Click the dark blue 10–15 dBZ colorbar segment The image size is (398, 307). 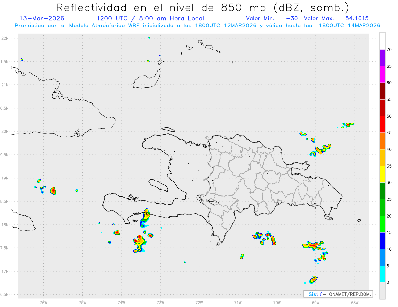point(382,241)
